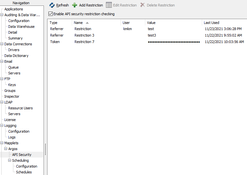Screen dimensions: 247x175
Task: Click the Refresh circular arrows icon
Action: click(52, 5)
